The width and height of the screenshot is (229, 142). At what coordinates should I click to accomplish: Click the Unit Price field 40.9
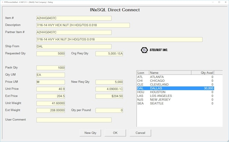pyautogui.click(x=50, y=89)
